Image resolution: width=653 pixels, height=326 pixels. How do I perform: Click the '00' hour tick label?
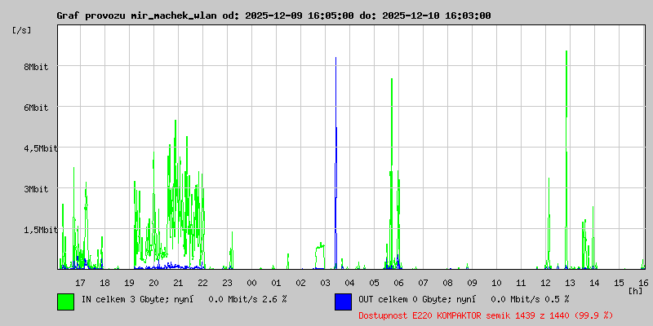251,283
